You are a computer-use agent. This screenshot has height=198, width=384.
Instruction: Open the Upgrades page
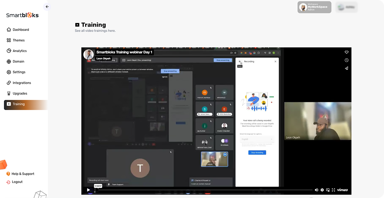coord(20,94)
